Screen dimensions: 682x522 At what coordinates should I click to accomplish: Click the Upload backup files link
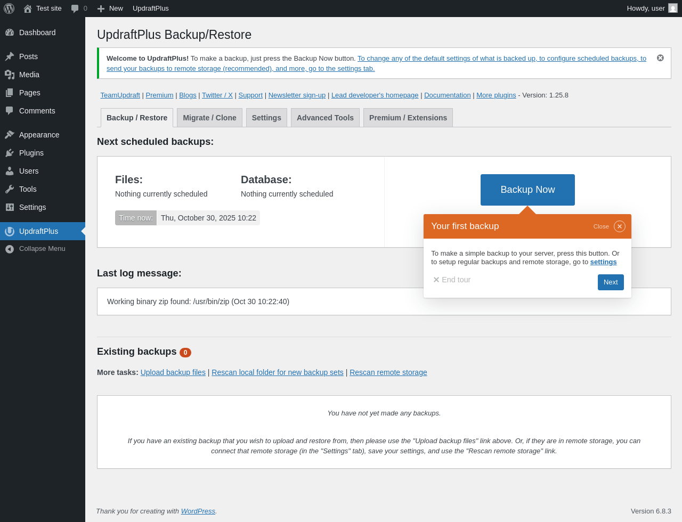(173, 372)
